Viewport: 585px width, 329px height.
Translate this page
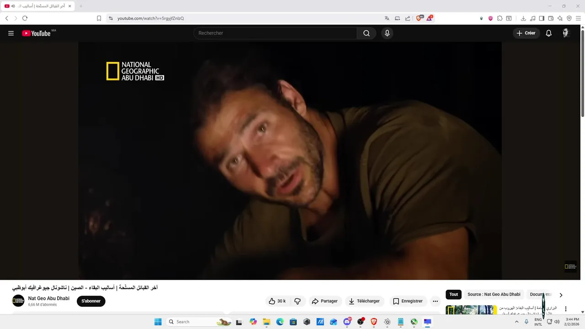click(387, 18)
